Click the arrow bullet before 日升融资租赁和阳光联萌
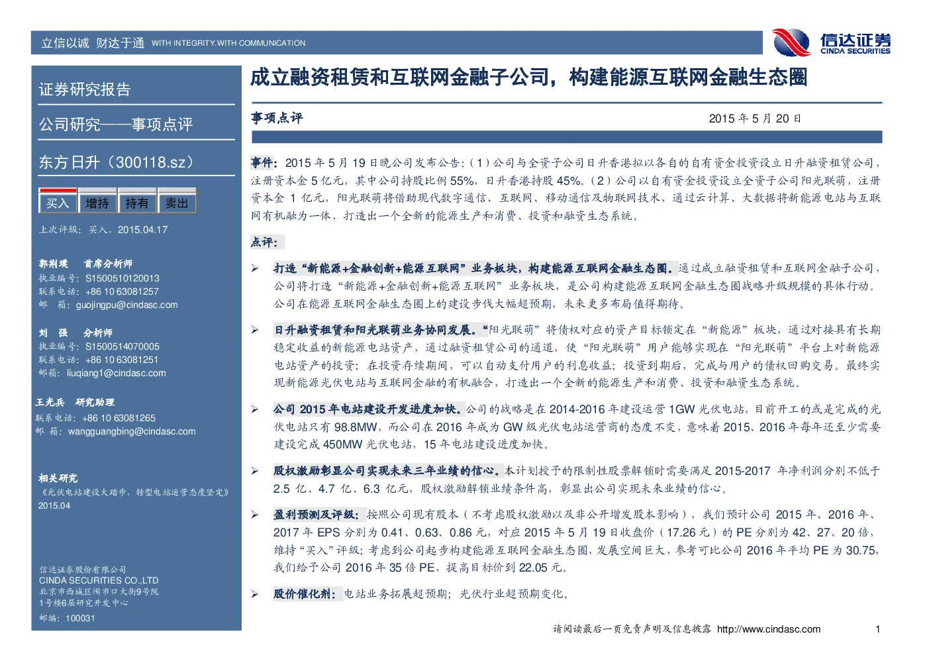The height and width of the screenshot is (657, 929). click(255, 330)
